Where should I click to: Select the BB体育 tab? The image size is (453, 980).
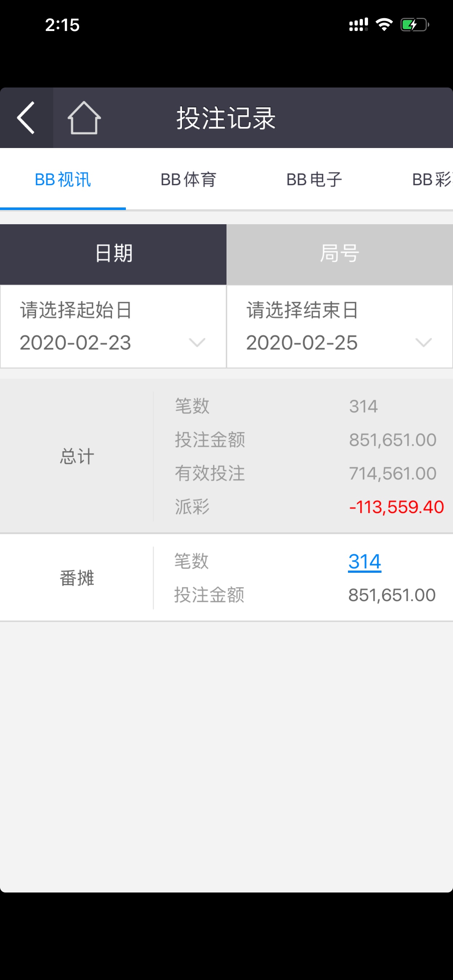click(x=189, y=179)
